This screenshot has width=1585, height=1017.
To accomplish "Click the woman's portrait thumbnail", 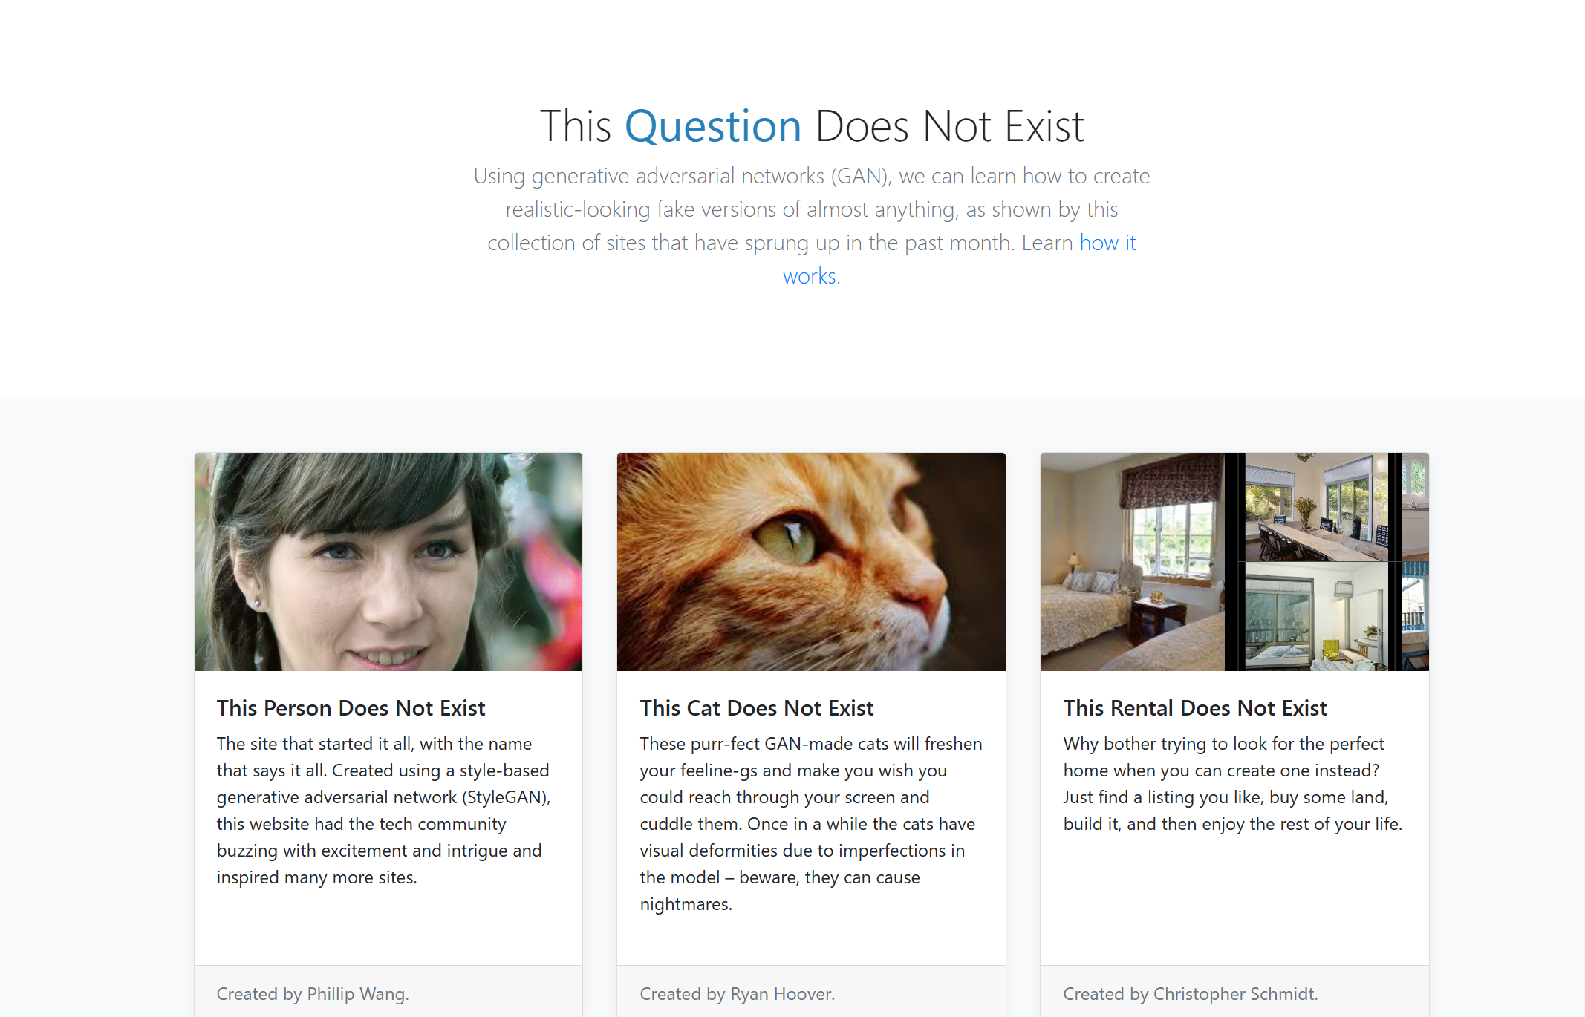I will [388, 561].
